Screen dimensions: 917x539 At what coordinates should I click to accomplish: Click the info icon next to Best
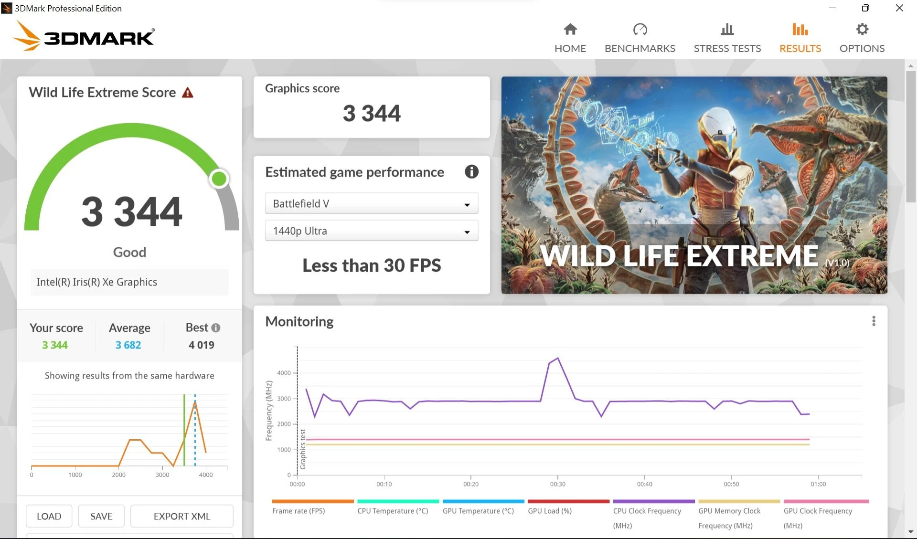[216, 328]
